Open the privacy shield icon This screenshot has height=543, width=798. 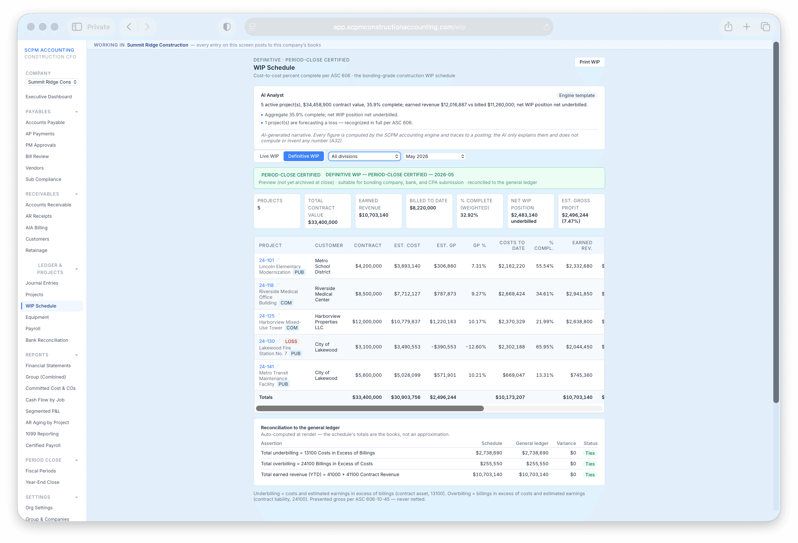pos(227,27)
